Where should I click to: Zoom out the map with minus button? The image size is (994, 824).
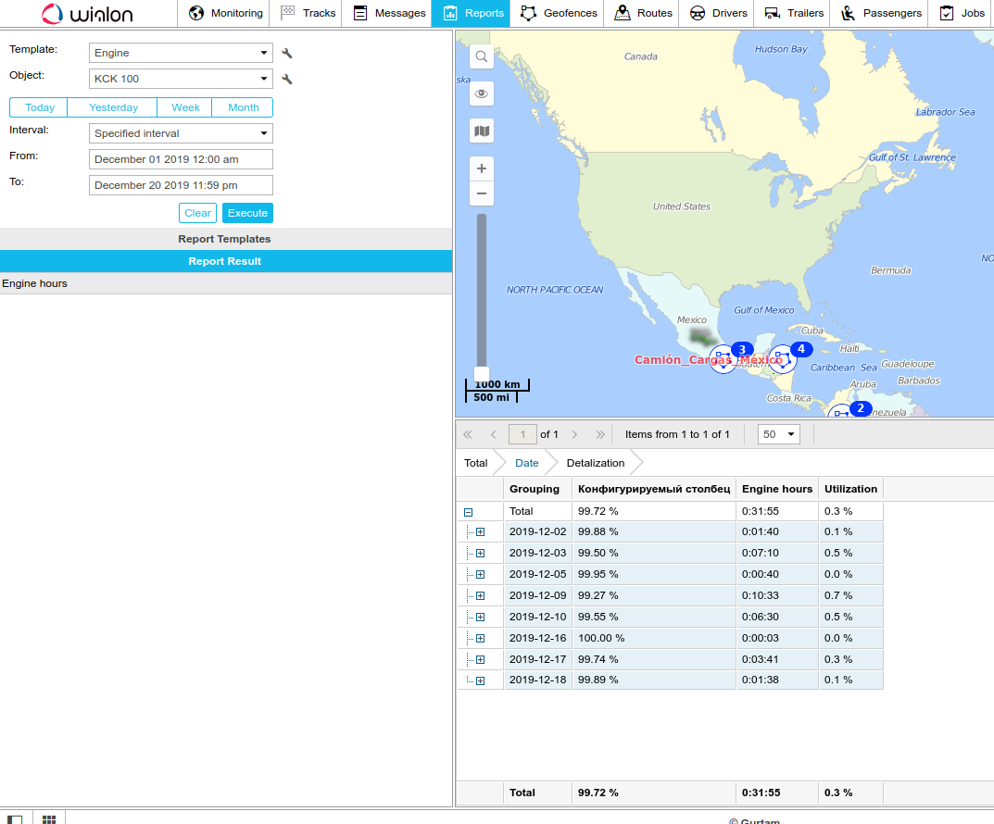click(482, 194)
